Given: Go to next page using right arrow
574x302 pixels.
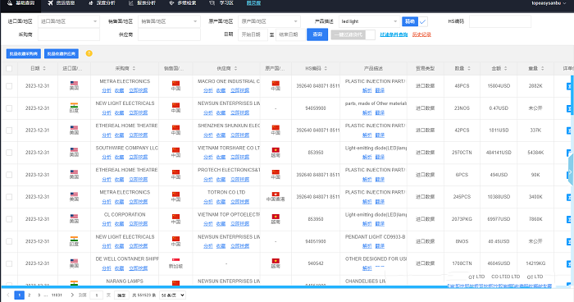Looking at the screenshot, I should 72,295.
